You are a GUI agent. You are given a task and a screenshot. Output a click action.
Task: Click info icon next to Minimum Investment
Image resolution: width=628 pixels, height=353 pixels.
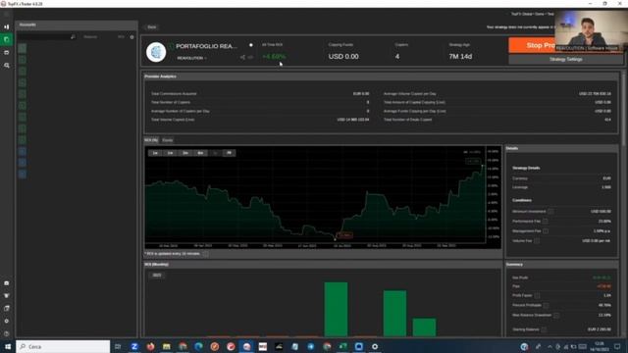[x=550, y=212]
